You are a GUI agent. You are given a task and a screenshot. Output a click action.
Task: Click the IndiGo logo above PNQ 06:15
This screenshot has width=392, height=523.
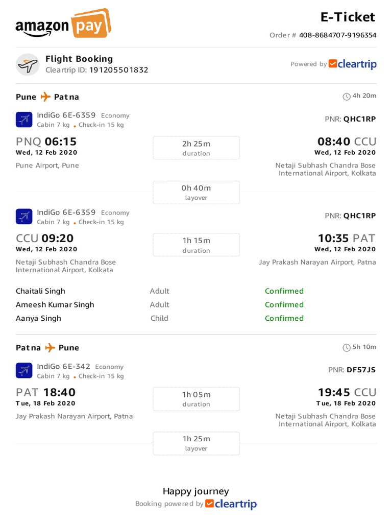coord(24,120)
